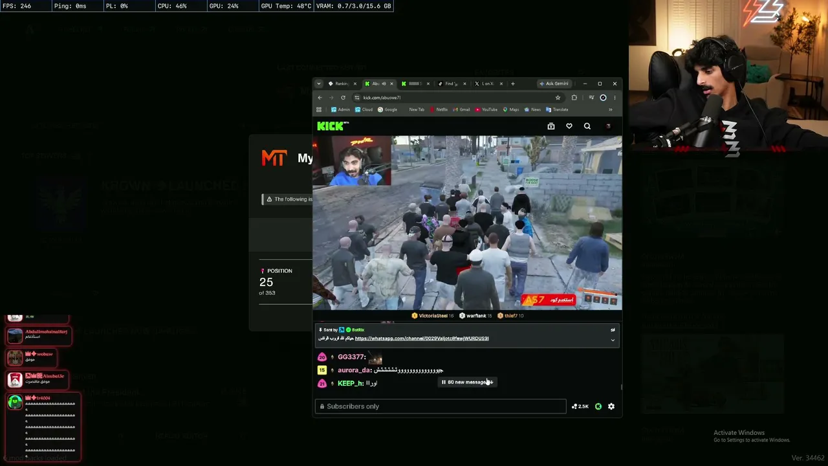Click the Kick stream video player

(x=467, y=223)
